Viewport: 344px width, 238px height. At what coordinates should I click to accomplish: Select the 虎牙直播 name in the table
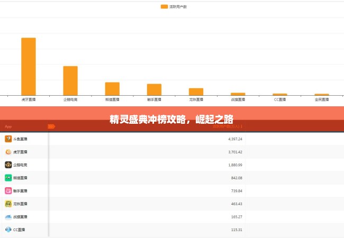coord(20,152)
